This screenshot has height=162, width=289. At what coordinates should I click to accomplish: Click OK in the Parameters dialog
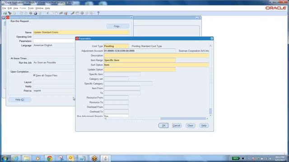(163, 126)
